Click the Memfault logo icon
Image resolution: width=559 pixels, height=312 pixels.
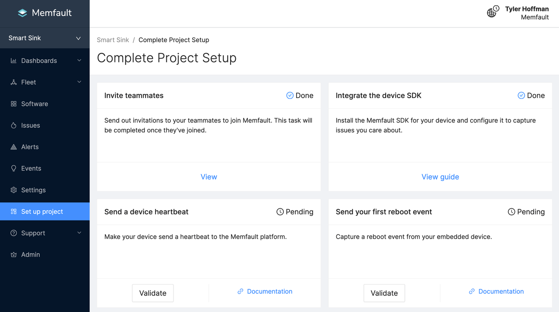coord(22,13)
